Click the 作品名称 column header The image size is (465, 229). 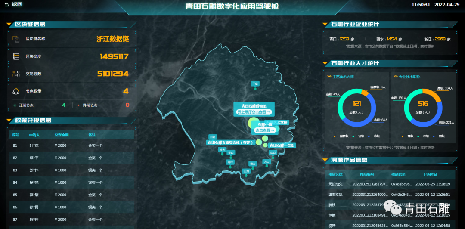335,174
